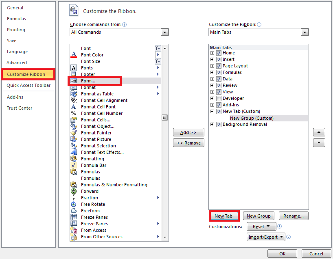Uncheck the View tab checkbox
Viewport: 333px width, 259px height.
tap(219, 92)
